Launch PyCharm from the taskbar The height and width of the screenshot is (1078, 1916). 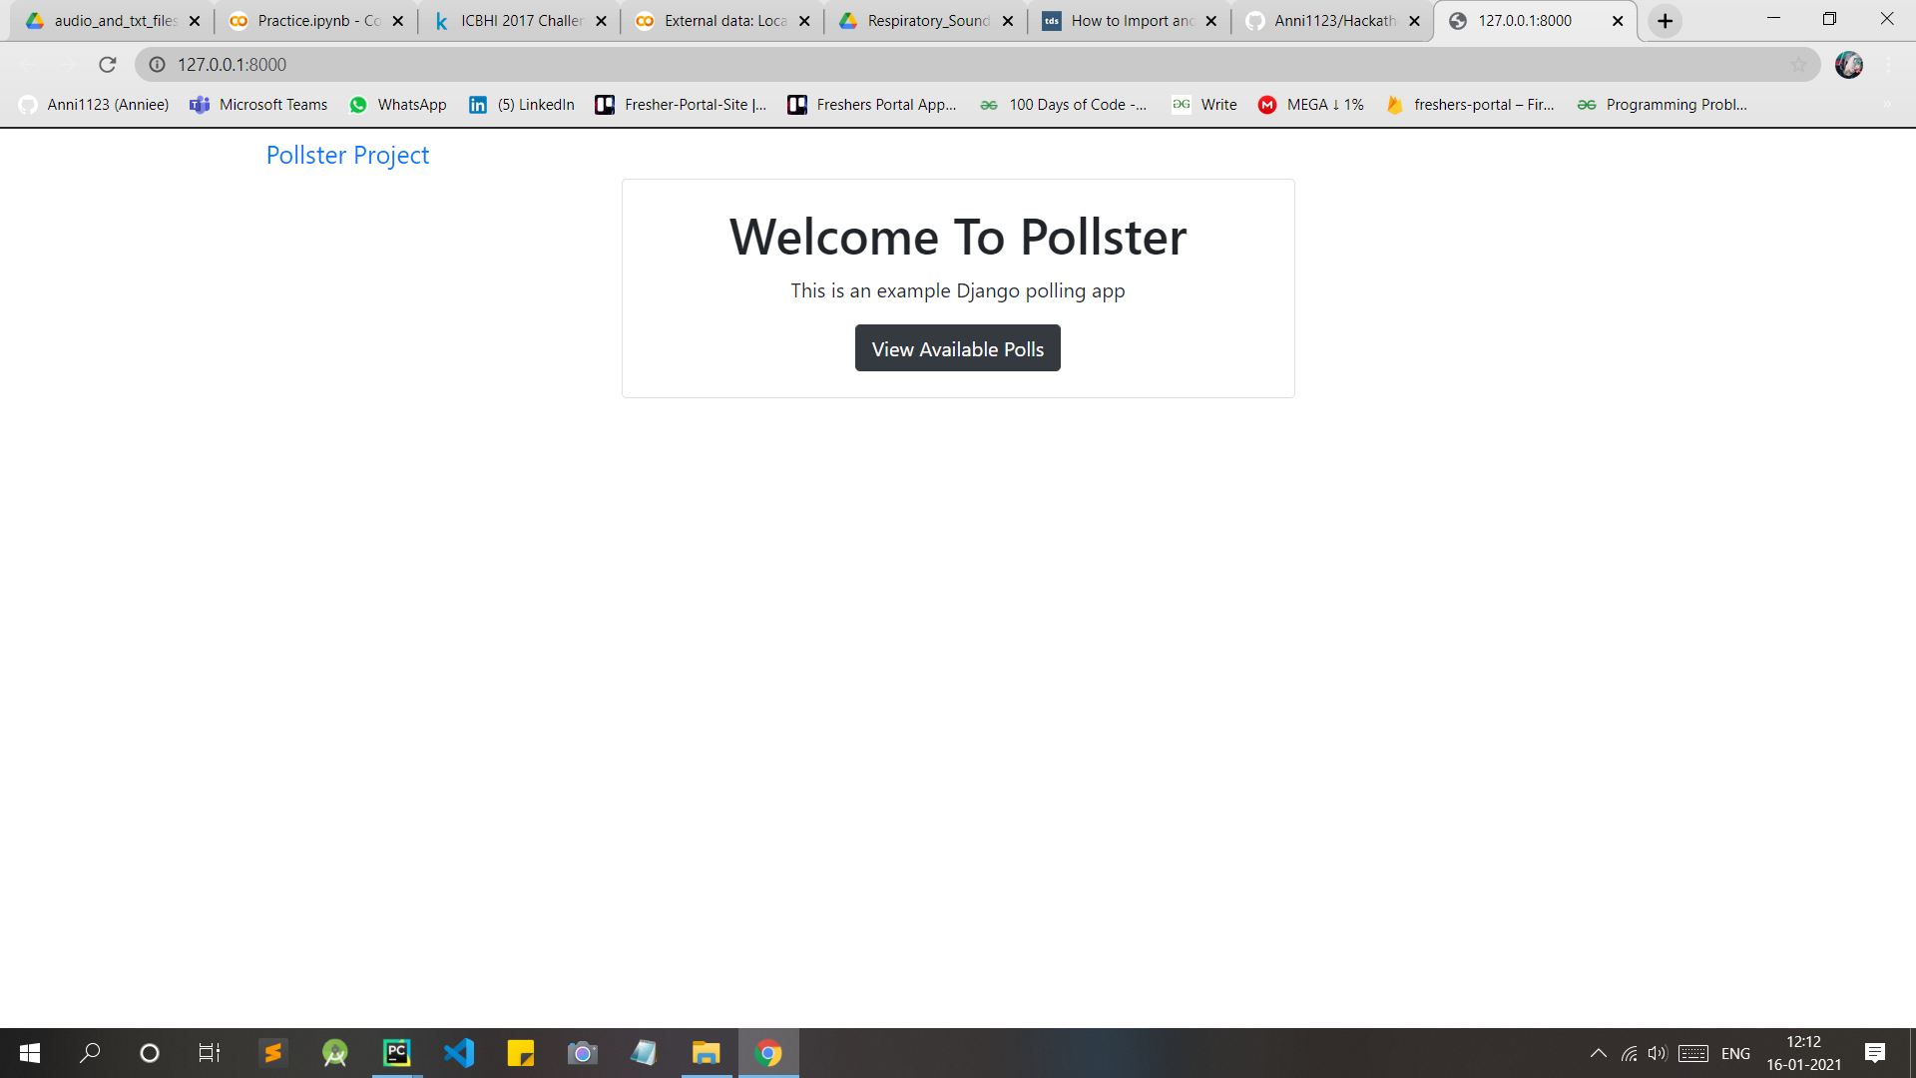(397, 1053)
